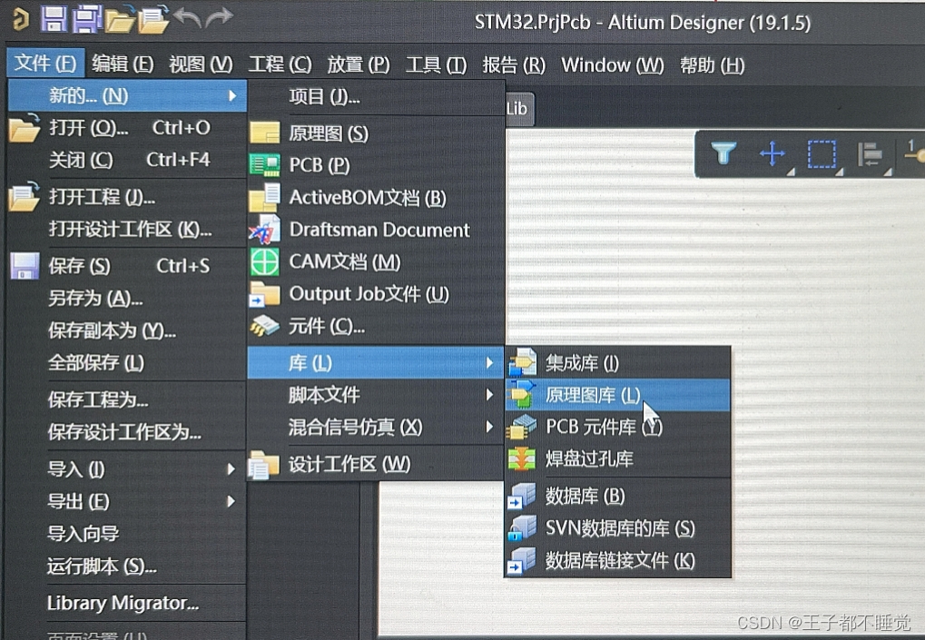Click the 设计工作区 (W) icon

[263, 464]
